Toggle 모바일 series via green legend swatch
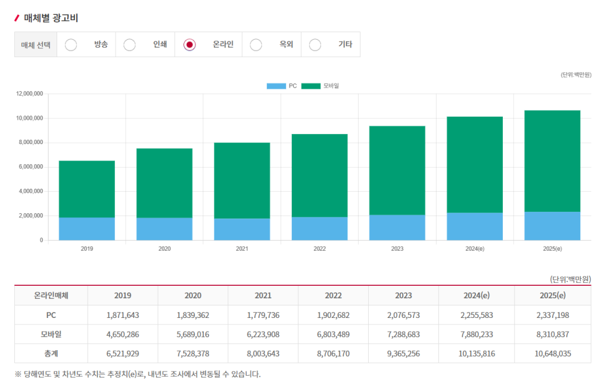 coord(311,86)
